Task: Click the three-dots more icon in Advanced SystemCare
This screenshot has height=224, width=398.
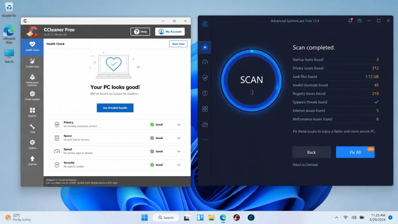Action: [x=205, y=140]
